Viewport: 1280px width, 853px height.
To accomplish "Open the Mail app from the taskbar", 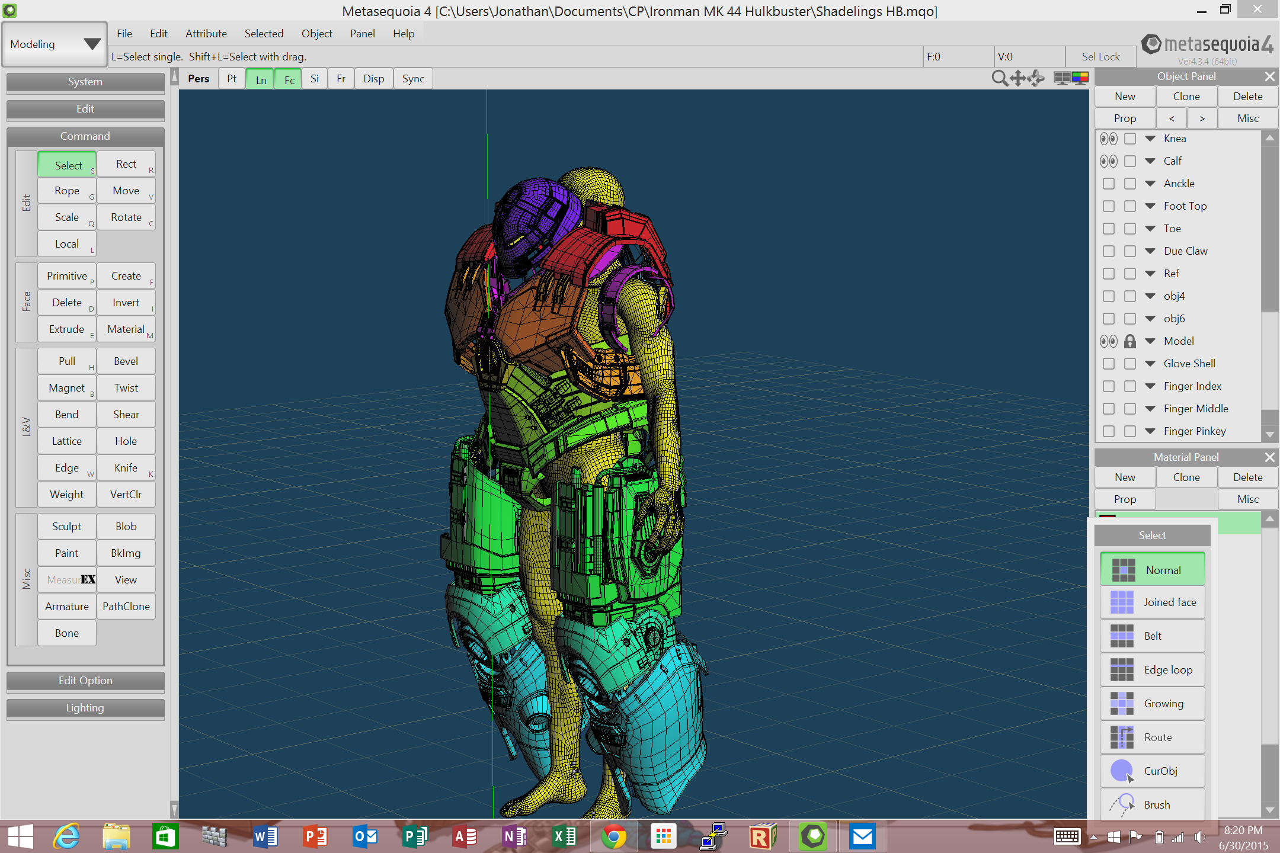I will coord(863,836).
